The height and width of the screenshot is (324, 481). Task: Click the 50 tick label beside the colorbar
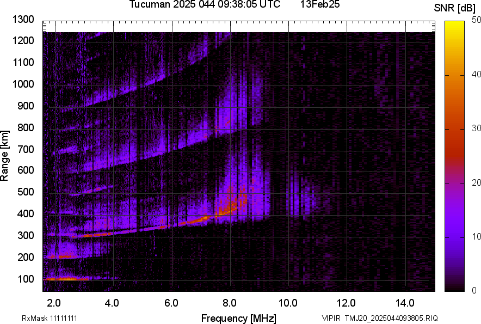[477, 20]
